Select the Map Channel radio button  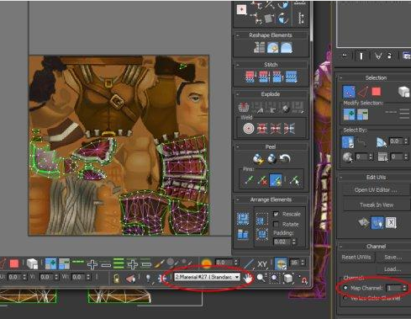(345, 288)
